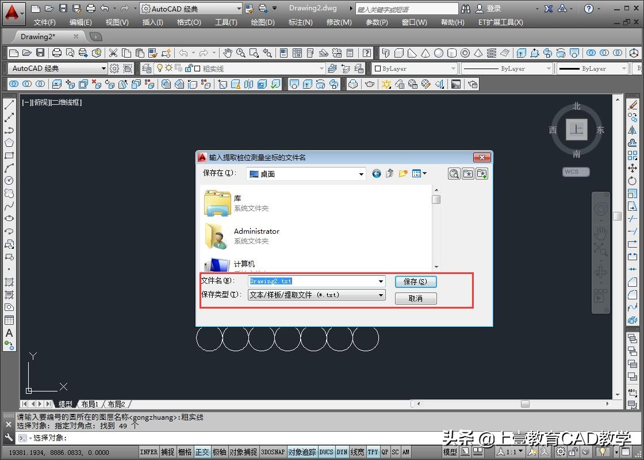Viewport: 644px width, 460px height.
Task: Switch to the 布局1 layout tab
Action: coord(89,404)
